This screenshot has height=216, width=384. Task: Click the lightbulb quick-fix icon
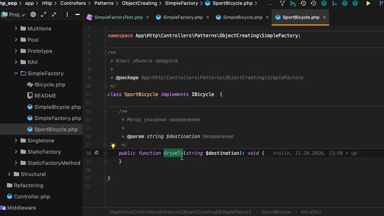pyautogui.click(x=113, y=145)
